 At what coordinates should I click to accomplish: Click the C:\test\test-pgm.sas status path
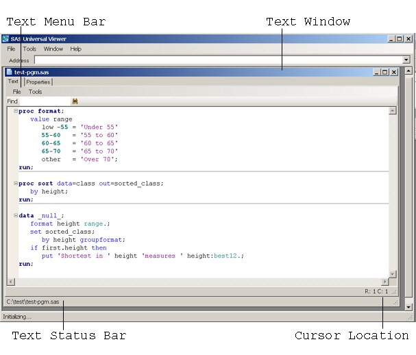click(33, 302)
